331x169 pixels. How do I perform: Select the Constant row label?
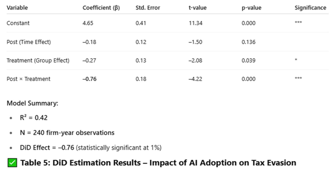point(18,23)
